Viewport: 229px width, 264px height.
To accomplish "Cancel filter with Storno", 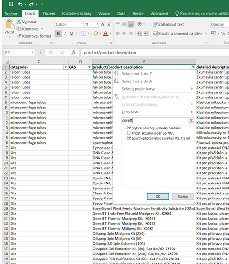I will coord(183,196).
